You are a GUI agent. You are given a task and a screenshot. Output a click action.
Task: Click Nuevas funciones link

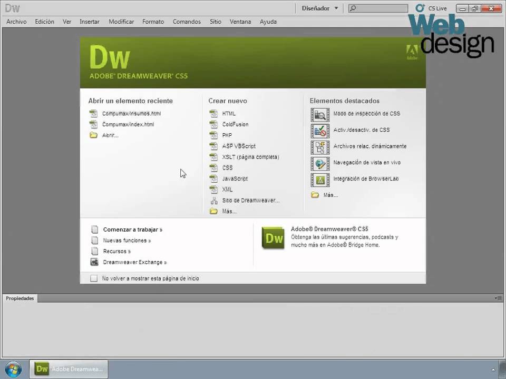click(127, 241)
